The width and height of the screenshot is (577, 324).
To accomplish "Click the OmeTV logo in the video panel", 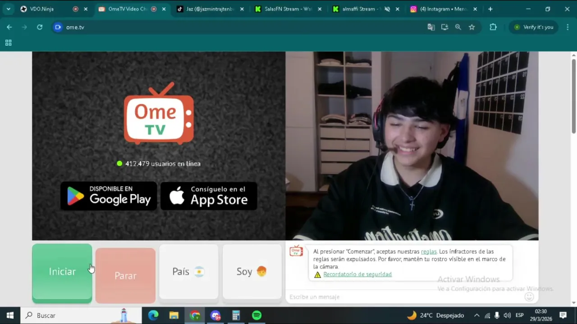I will click(159, 113).
